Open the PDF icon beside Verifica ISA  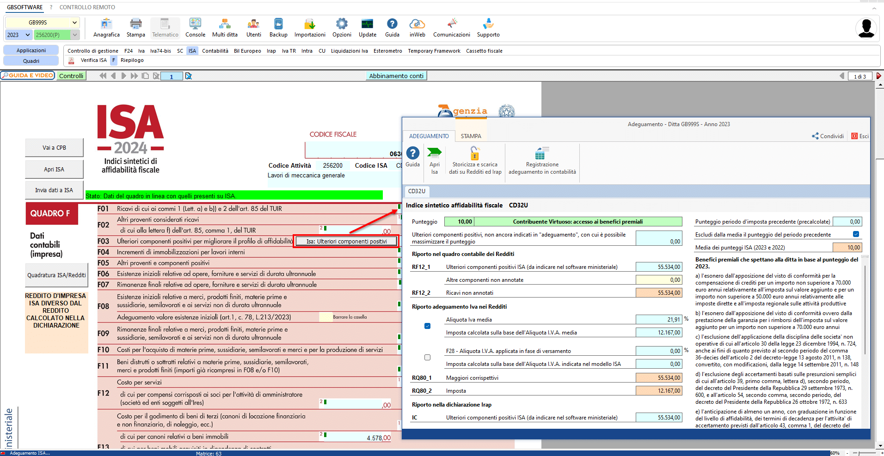[x=71, y=61]
